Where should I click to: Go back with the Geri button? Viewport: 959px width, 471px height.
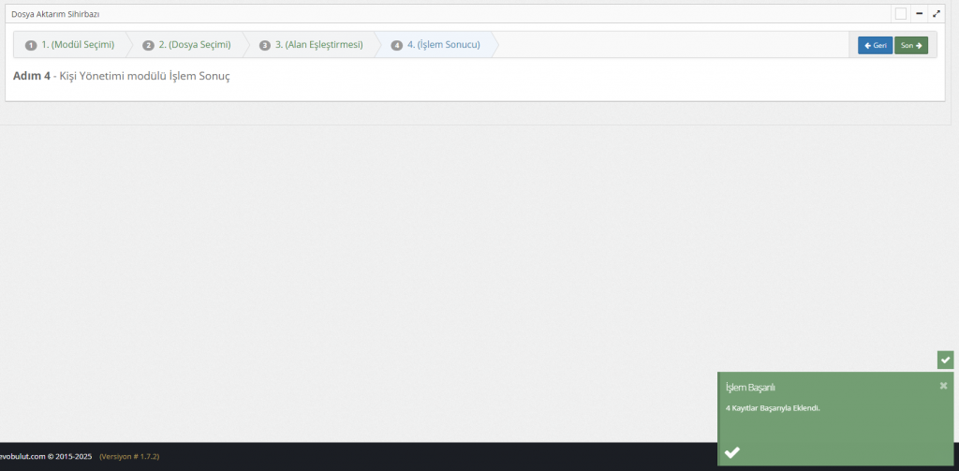tap(875, 45)
